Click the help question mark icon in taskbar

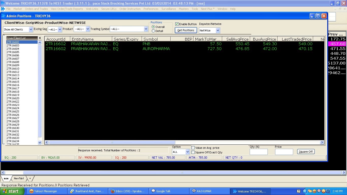click(x=299, y=191)
